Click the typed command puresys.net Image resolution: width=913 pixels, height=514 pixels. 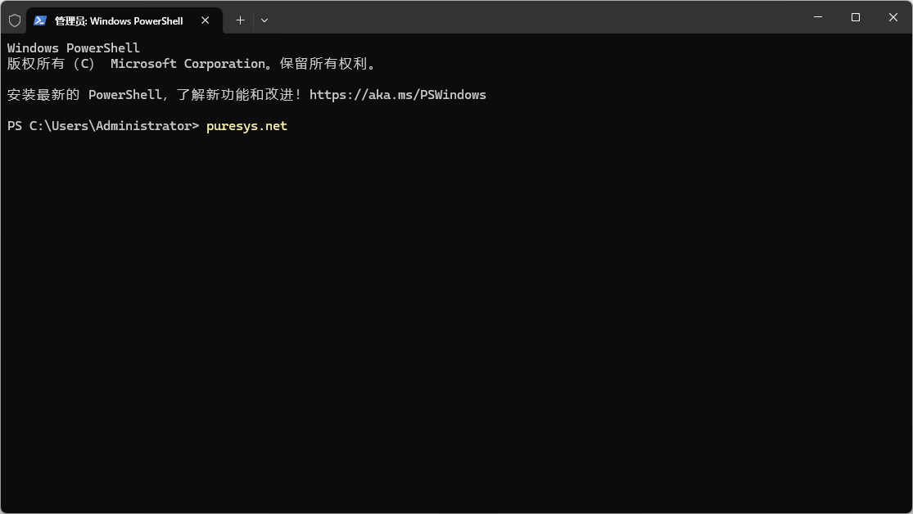click(x=246, y=125)
